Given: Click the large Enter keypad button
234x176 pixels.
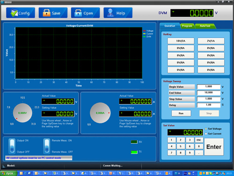Looking at the screenshot, I should [214, 147].
